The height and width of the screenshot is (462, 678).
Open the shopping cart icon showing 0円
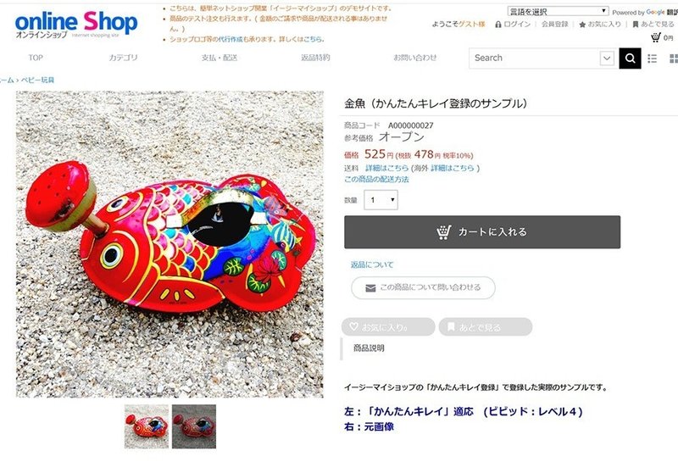click(662, 37)
